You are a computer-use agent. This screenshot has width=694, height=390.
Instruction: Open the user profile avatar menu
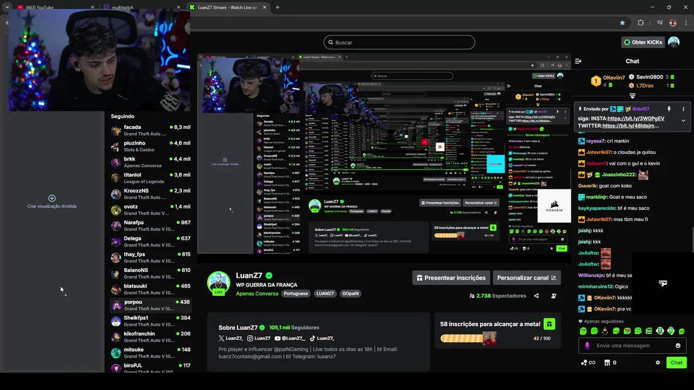(x=673, y=42)
